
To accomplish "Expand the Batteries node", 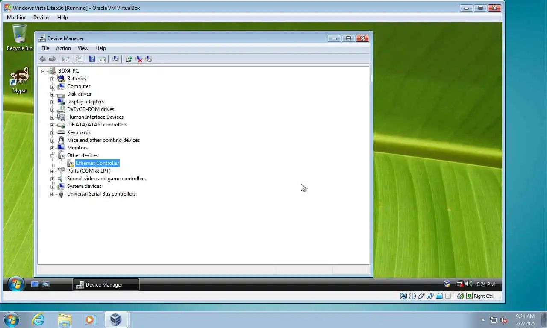I will pos(52,79).
